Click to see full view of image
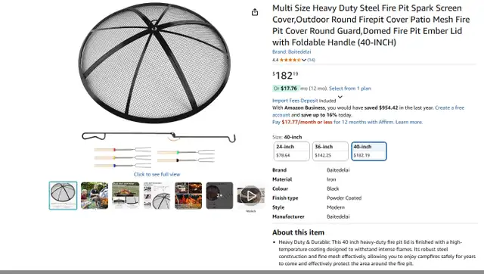Screen dimensions: 484x274 pyautogui.click(x=157, y=174)
